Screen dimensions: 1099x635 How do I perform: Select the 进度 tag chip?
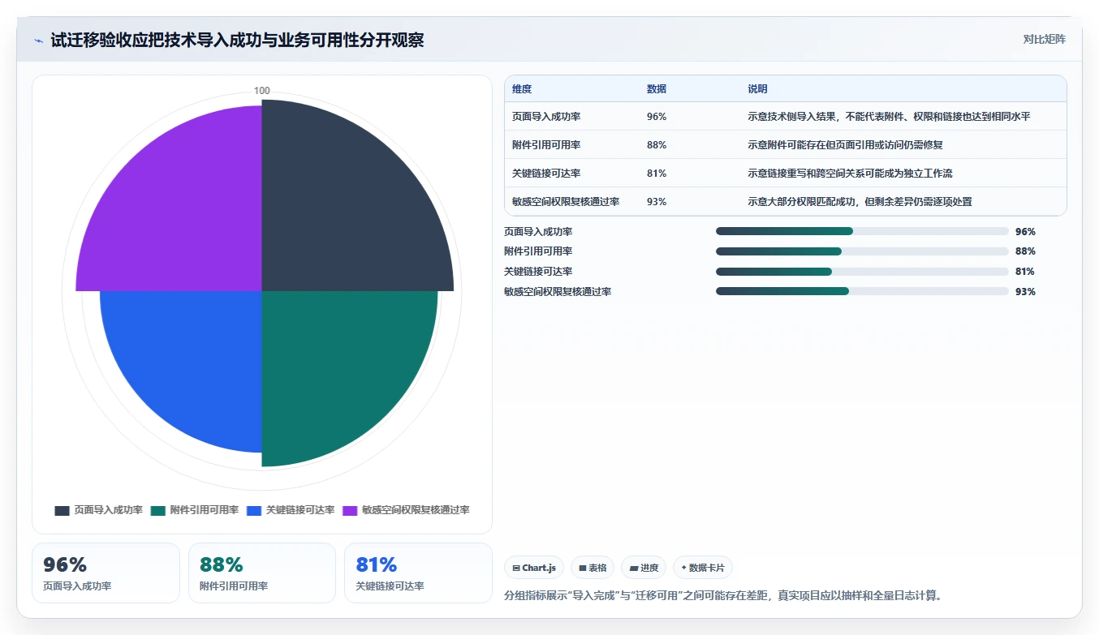pos(644,568)
